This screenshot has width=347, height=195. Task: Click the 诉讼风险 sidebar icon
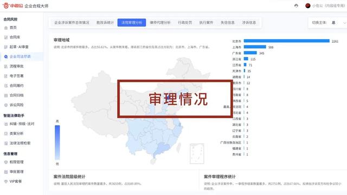coord(6,105)
